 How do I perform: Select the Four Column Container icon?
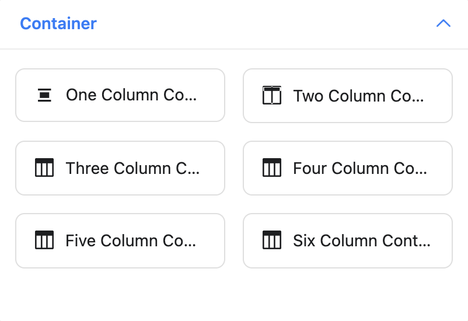tap(271, 168)
